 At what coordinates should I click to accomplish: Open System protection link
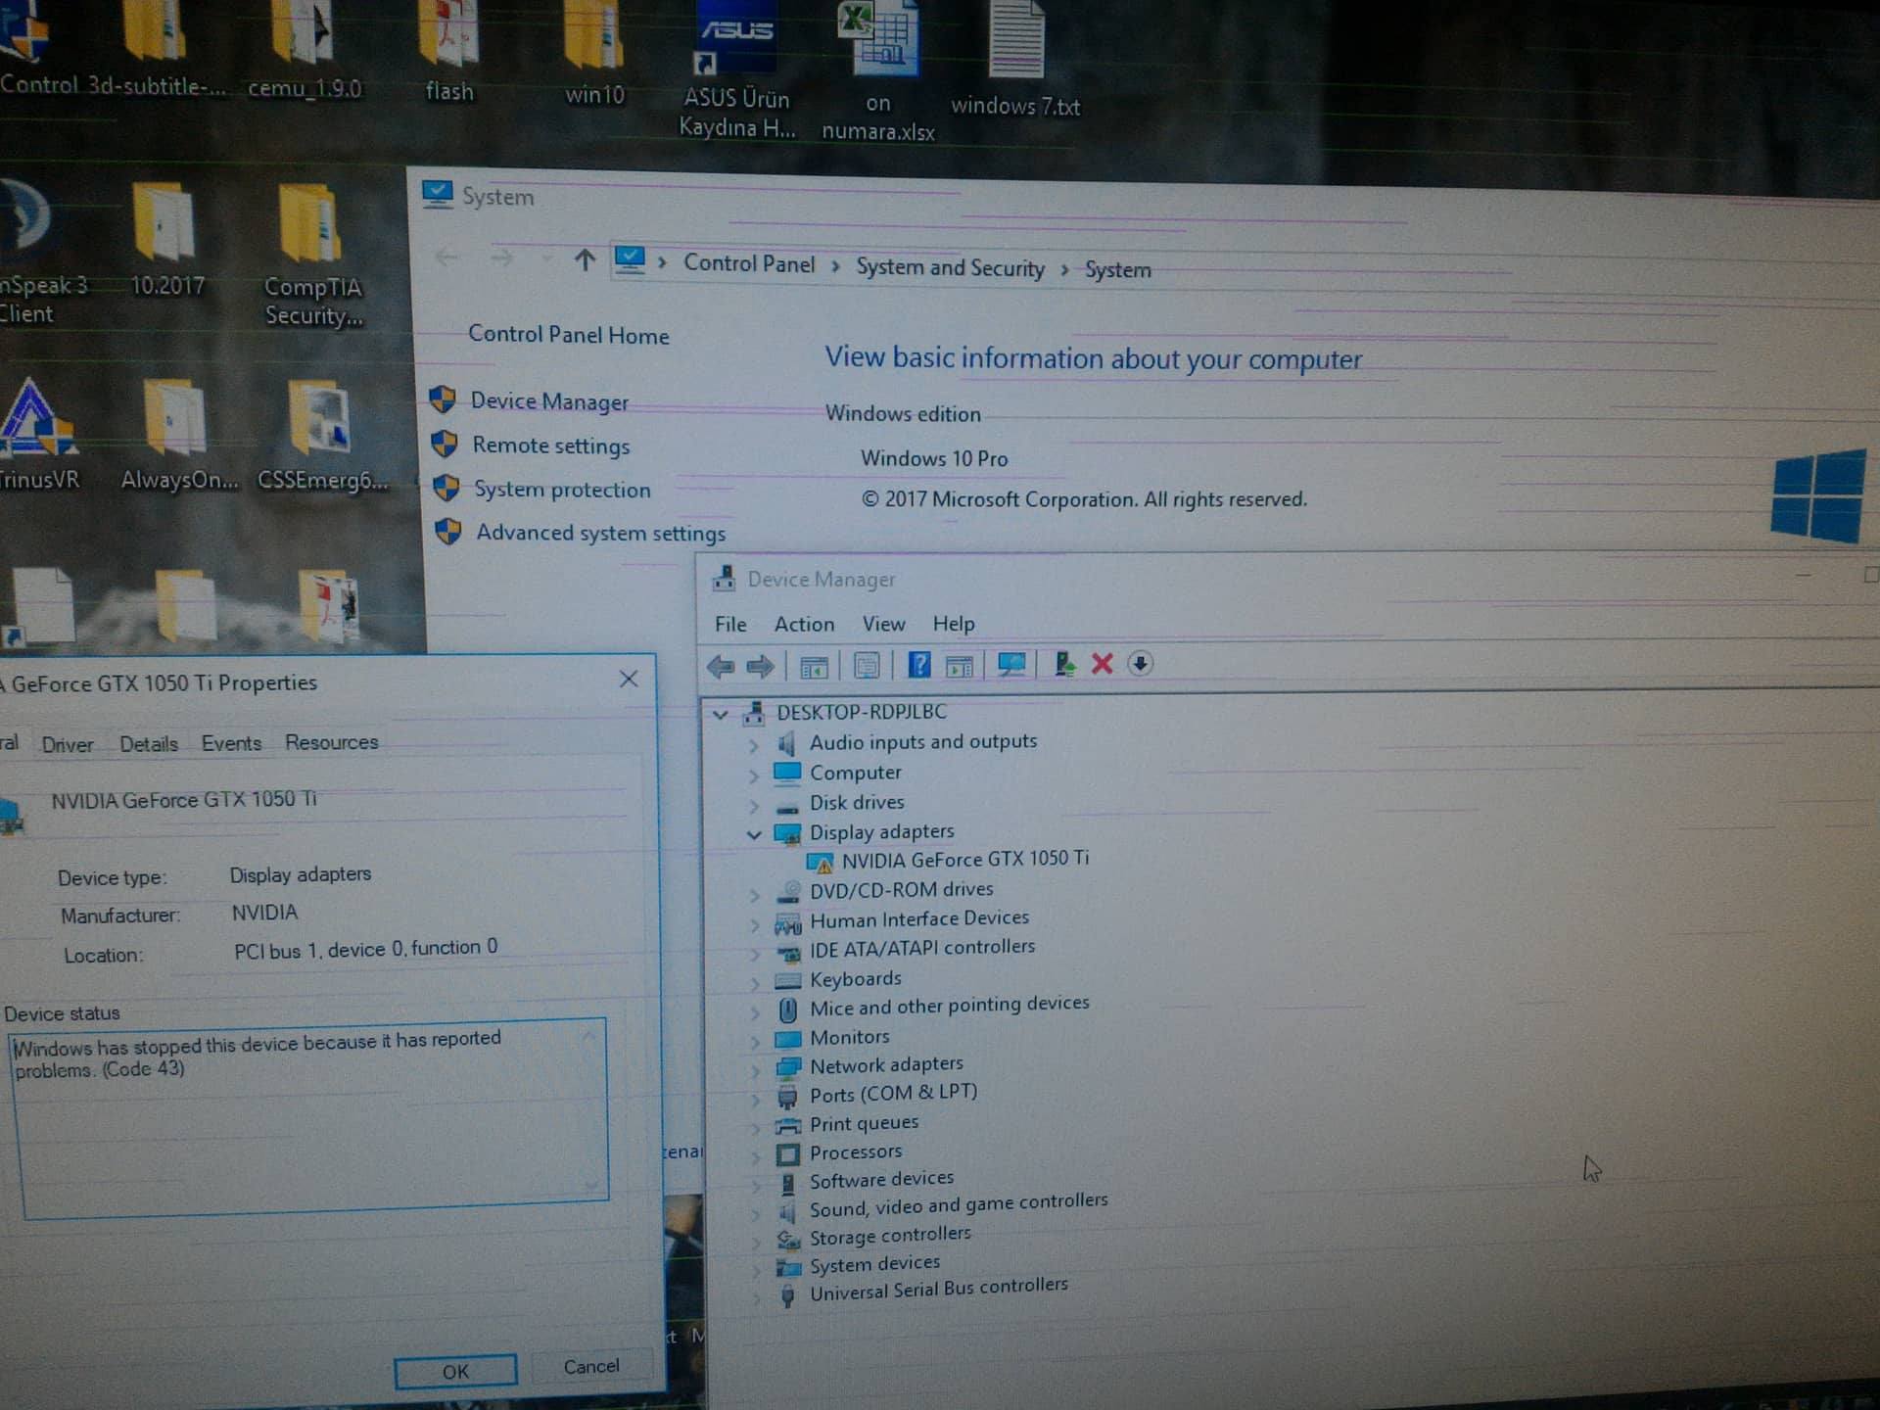click(562, 490)
